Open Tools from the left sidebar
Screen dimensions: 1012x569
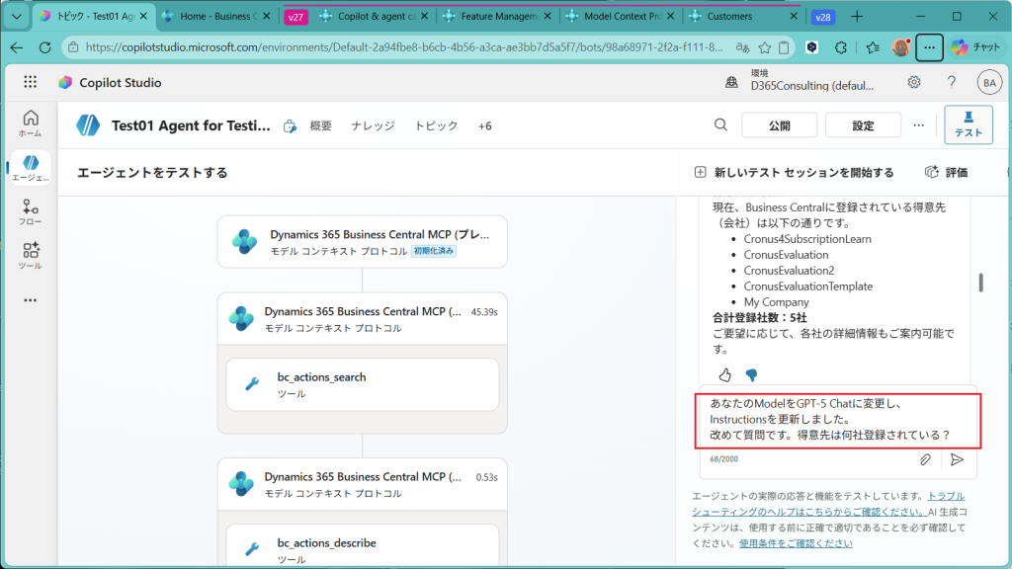coord(30,256)
